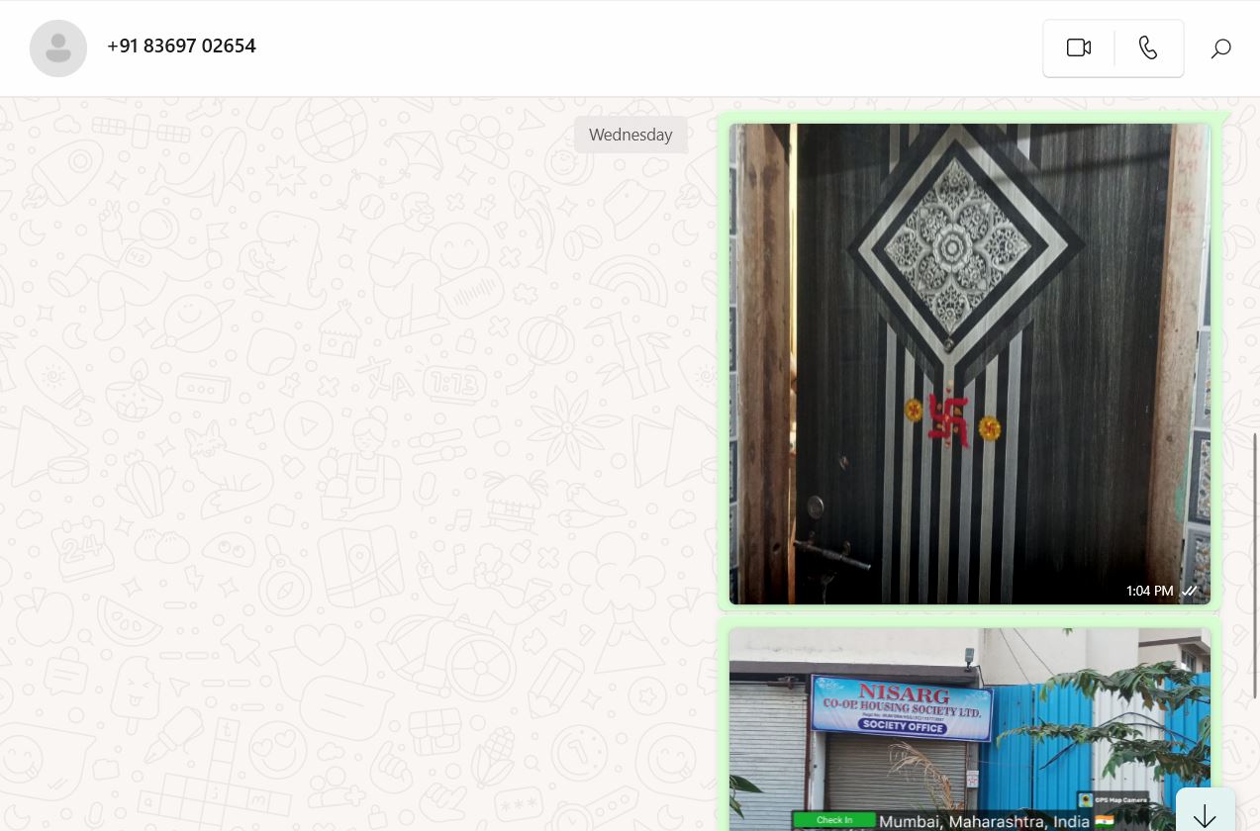This screenshot has width=1260, height=831.
Task: Click the Nisarg Co-op Housing Society signboard
Action: (x=901, y=706)
